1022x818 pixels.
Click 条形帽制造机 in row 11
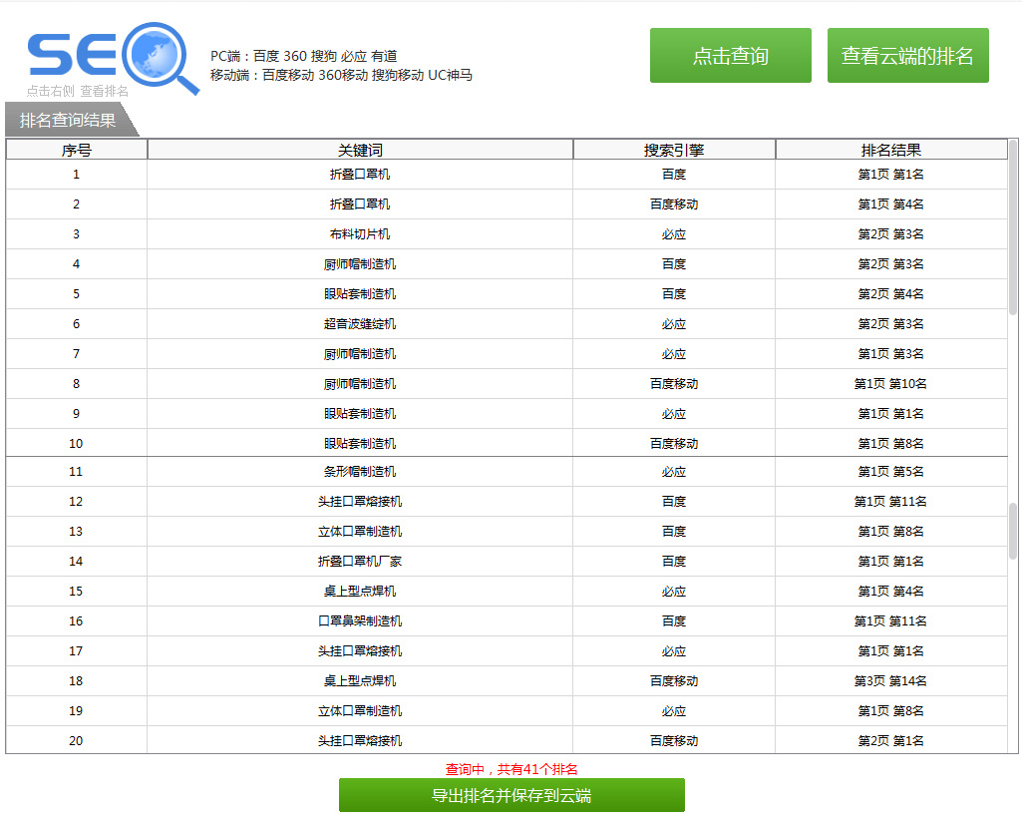(x=360, y=472)
